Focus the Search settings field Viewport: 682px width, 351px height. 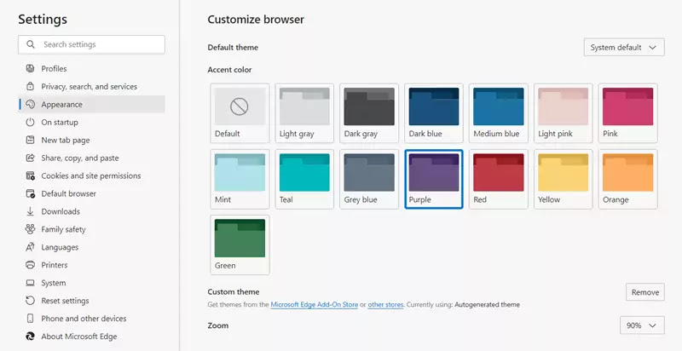91,44
